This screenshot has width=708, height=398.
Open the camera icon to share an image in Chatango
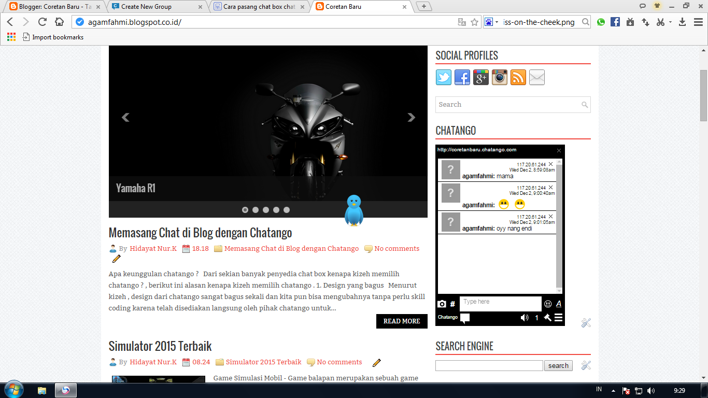pyautogui.click(x=442, y=304)
